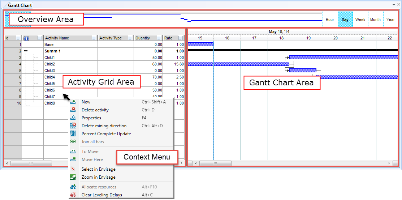Select the Child1 activity name
The height and width of the screenshot is (200, 402).
[49, 58]
